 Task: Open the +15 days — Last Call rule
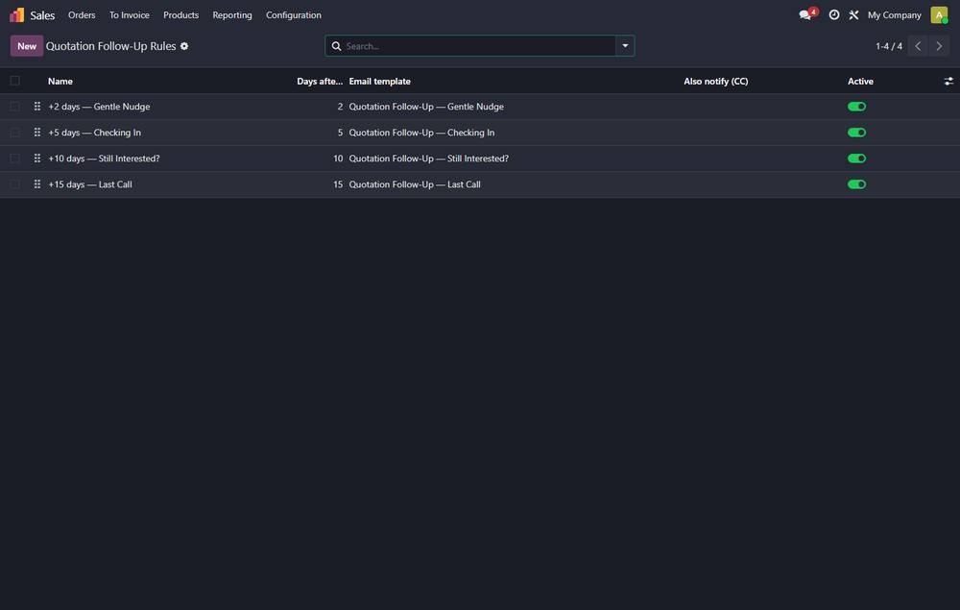[x=90, y=184]
